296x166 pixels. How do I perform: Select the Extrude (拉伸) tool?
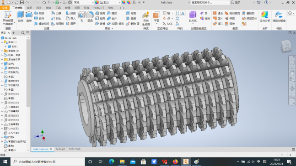coord(21,17)
